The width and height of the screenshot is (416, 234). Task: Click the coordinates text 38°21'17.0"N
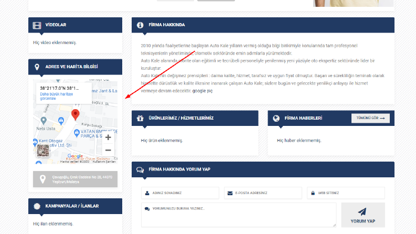pyautogui.click(x=59, y=88)
